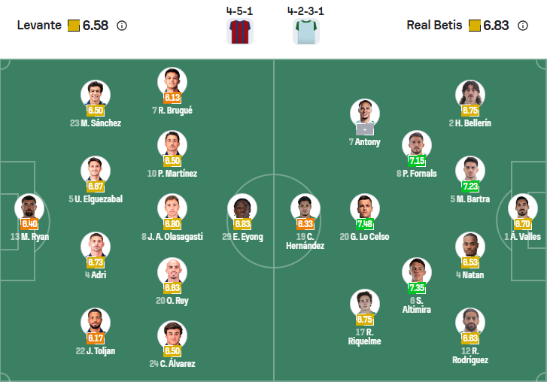
Task: Click the 7.48 rating badge for Lo Celso
Action: (x=365, y=223)
